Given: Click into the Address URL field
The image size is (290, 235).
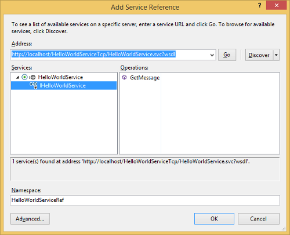Looking at the screenshot, I should click(x=110, y=55).
